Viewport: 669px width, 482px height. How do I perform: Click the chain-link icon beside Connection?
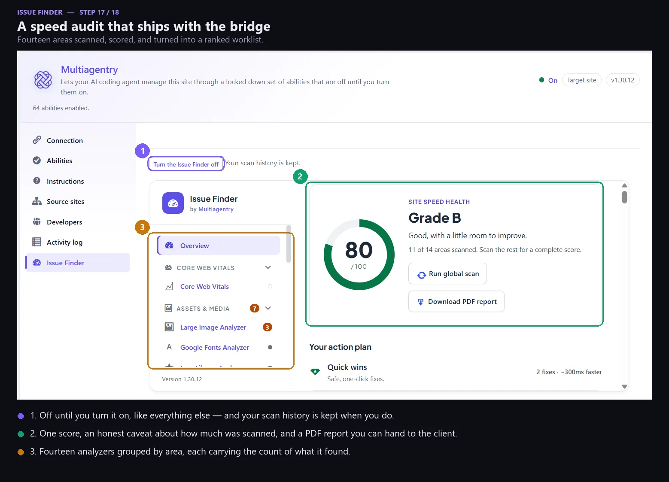[x=37, y=140]
